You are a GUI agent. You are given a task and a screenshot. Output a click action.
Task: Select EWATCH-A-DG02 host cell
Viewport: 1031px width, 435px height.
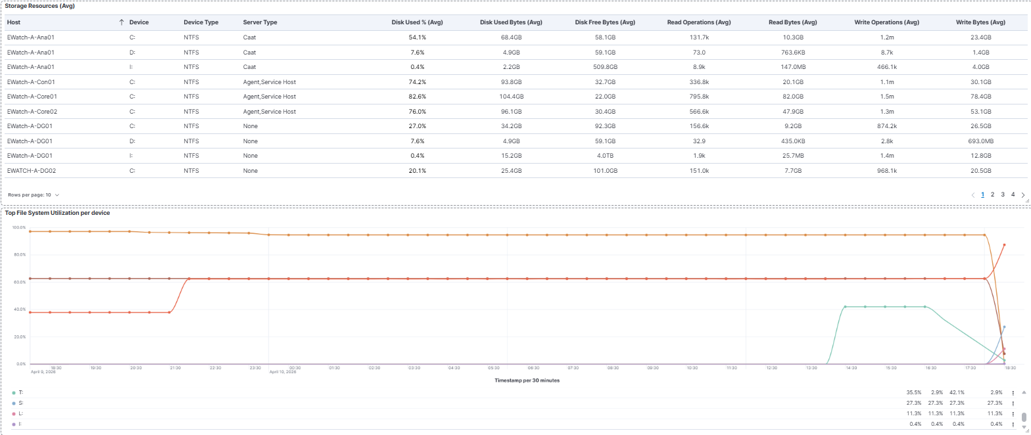[30, 171]
